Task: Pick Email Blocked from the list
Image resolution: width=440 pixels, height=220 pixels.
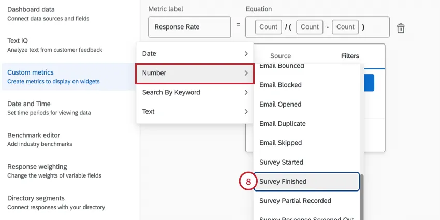Action: (x=280, y=85)
